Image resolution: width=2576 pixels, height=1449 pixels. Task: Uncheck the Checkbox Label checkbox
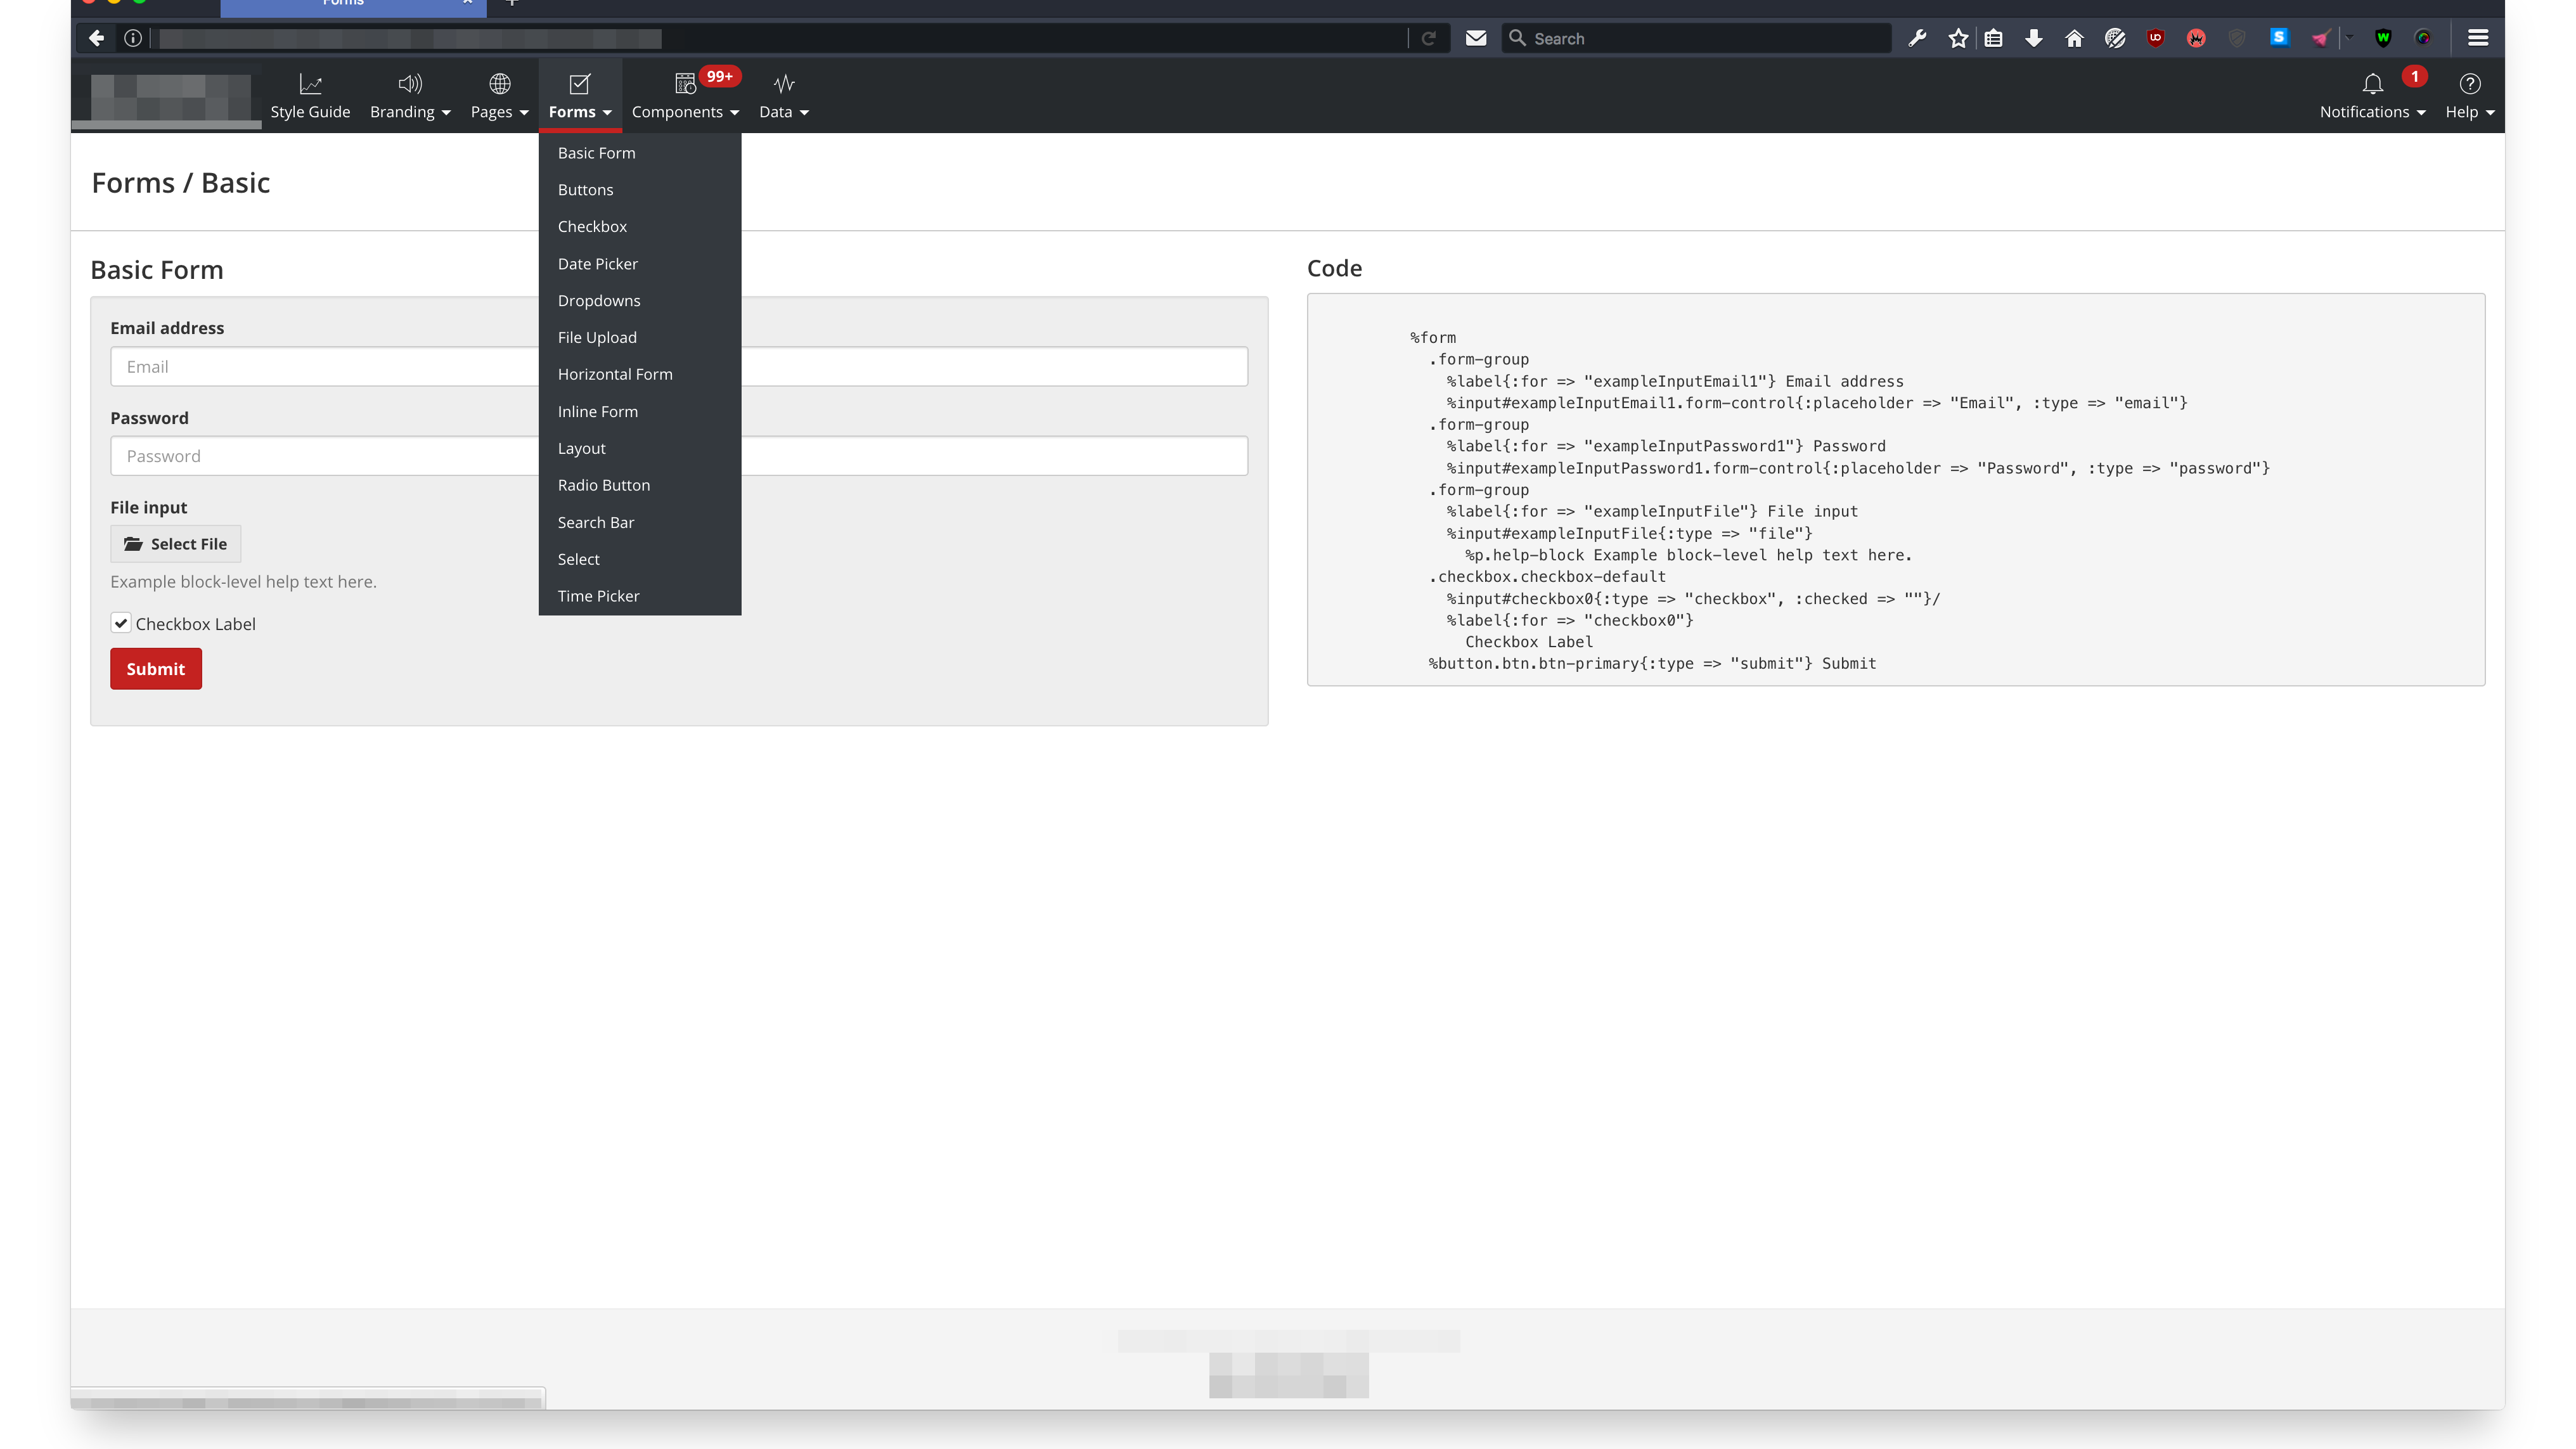[x=121, y=623]
